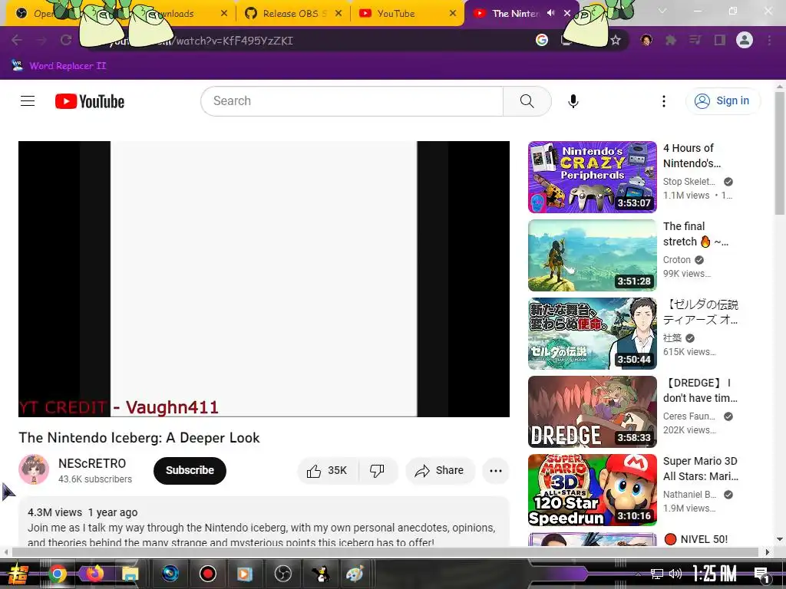Expand the video description box
Image resolution: width=786 pixels, height=589 pixels.
click(264, 522)
